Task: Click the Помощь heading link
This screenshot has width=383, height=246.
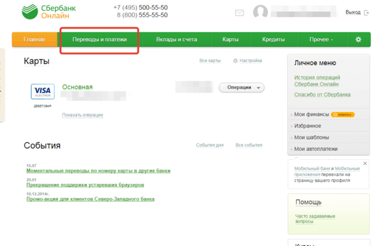Action: coord(309,202)
